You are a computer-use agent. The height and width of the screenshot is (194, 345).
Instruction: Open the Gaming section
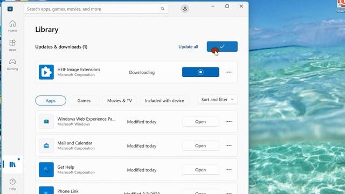pyautogui.click(x=12, y=65)
